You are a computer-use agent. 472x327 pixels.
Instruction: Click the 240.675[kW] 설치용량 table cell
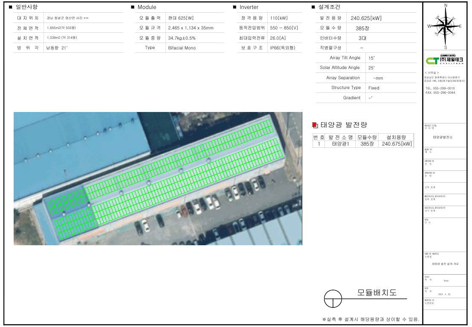coord(397,144)
